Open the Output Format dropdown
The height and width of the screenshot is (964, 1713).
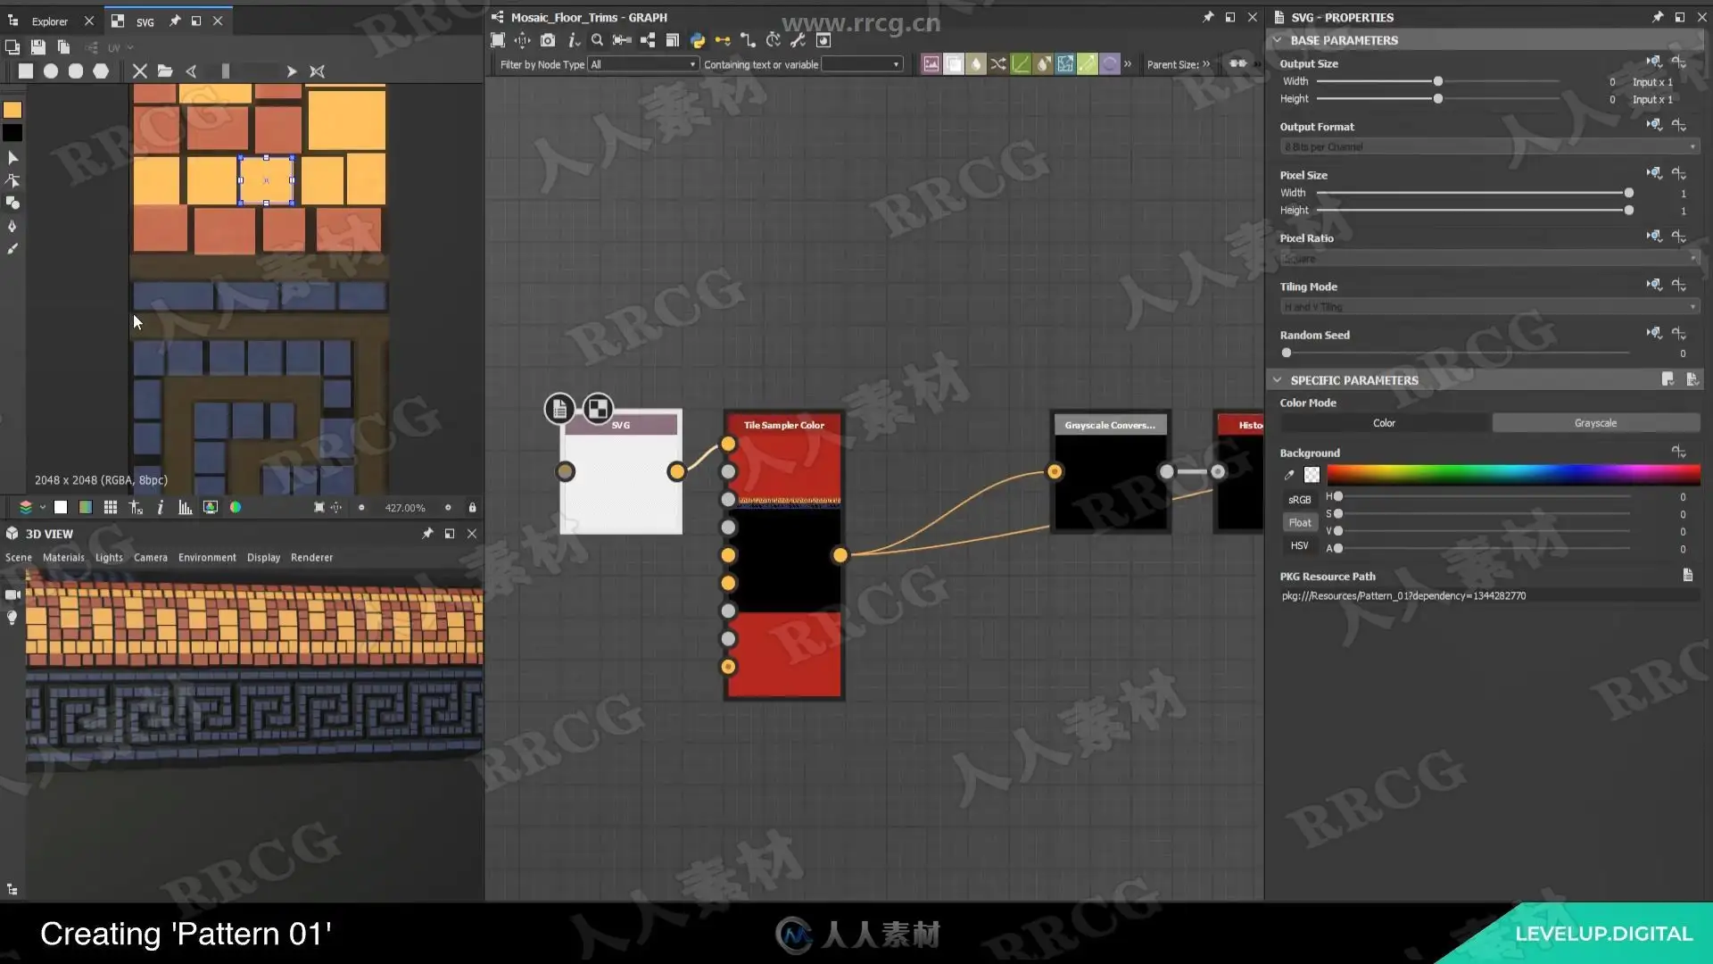(x=1489, y=146)
